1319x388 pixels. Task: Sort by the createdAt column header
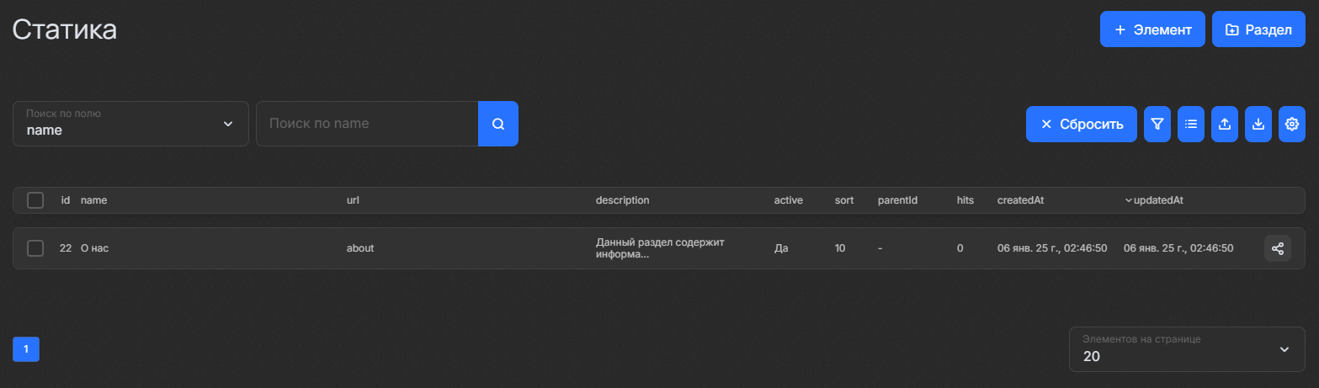click(1020, 200)
